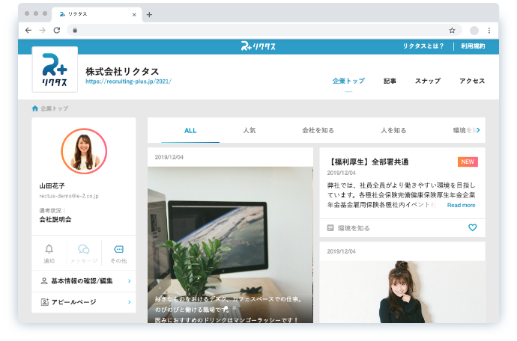517x341 pixels.
Task: Click 山田花子 profile photo
Action: [84, 151]
